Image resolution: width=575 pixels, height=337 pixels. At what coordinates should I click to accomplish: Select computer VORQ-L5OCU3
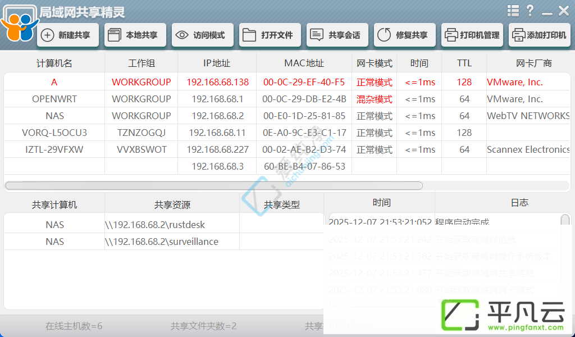pos(287,133)
